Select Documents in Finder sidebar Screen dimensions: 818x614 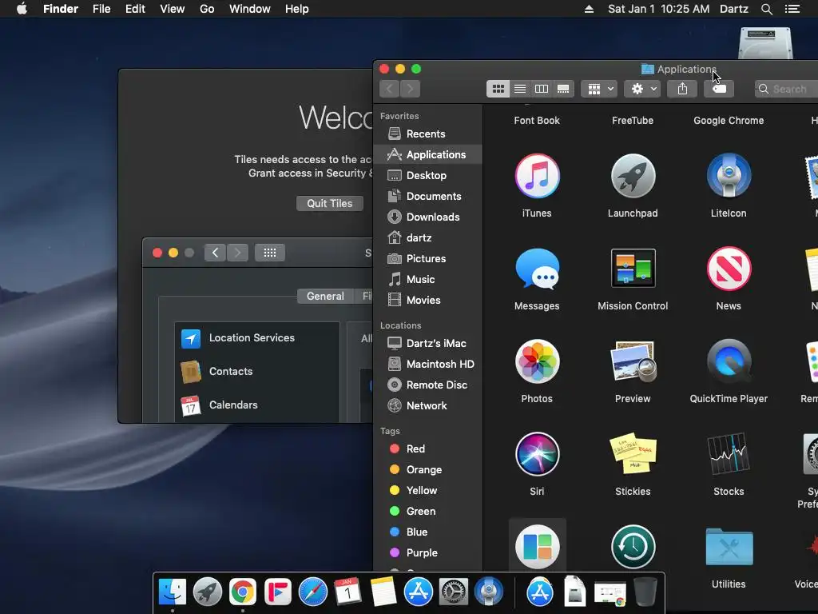coord(428,197)
